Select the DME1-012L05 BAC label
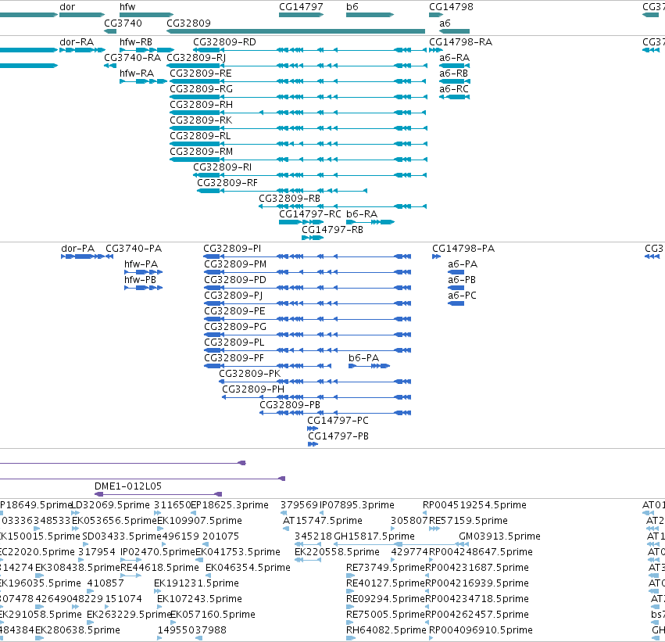 pos(127,486)
